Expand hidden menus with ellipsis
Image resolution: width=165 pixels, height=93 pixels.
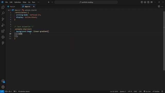point(38,2)
